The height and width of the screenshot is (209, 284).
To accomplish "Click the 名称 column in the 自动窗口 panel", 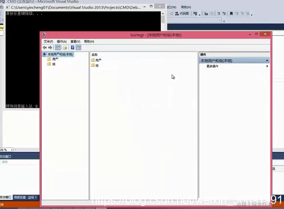I will 5,162.
